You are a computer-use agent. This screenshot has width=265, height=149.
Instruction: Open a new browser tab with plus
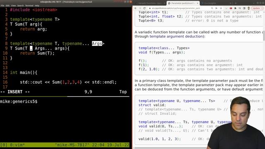pos(236,3)
